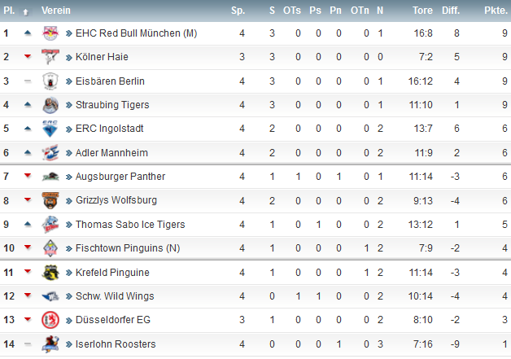Click the Krefeld Pinguine logo

[50, 272]
